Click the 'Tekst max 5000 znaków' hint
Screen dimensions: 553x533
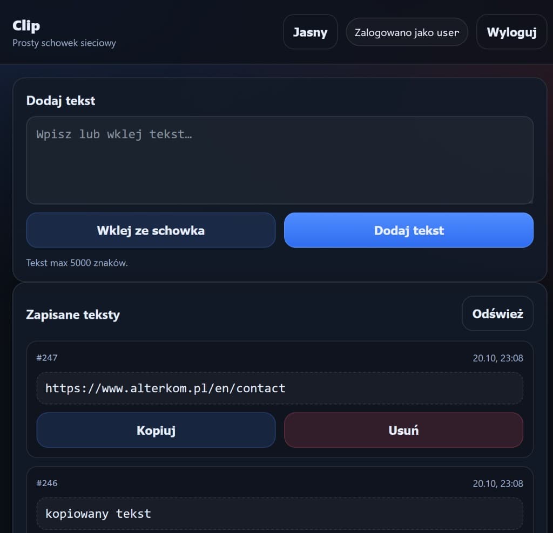[77, 263]
